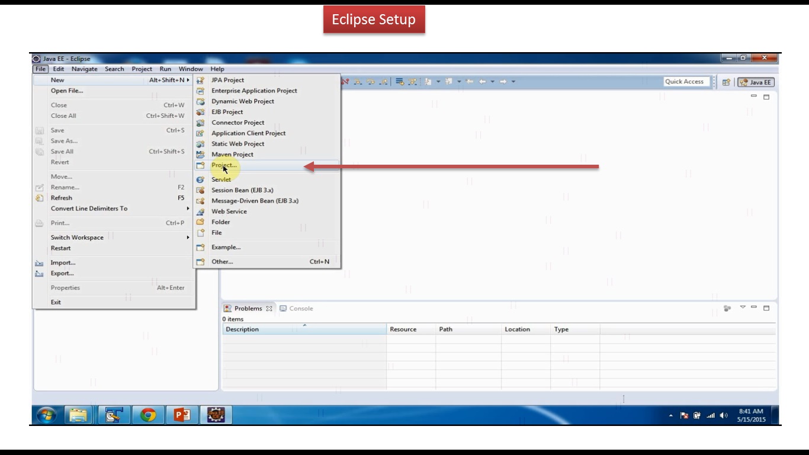Minimize the Problems view panel

click(755, 307)
